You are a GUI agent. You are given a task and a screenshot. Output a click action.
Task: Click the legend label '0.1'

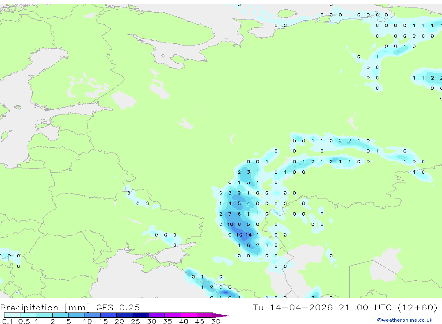point(8,321)
